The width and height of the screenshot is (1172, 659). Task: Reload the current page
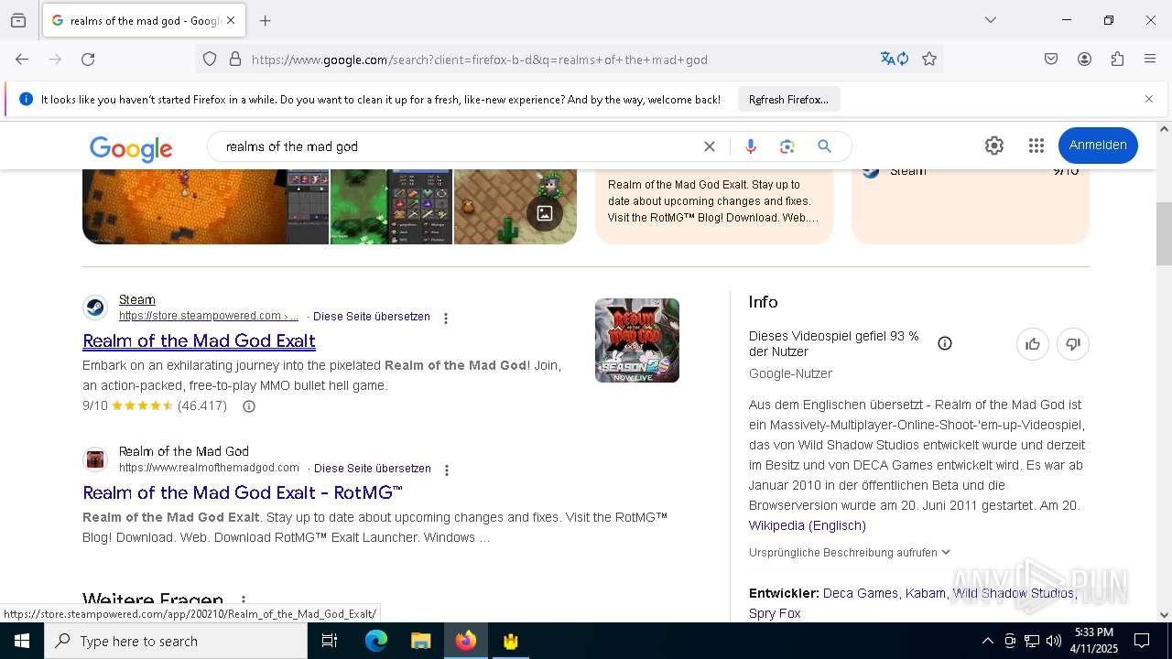tap(88, 59)
